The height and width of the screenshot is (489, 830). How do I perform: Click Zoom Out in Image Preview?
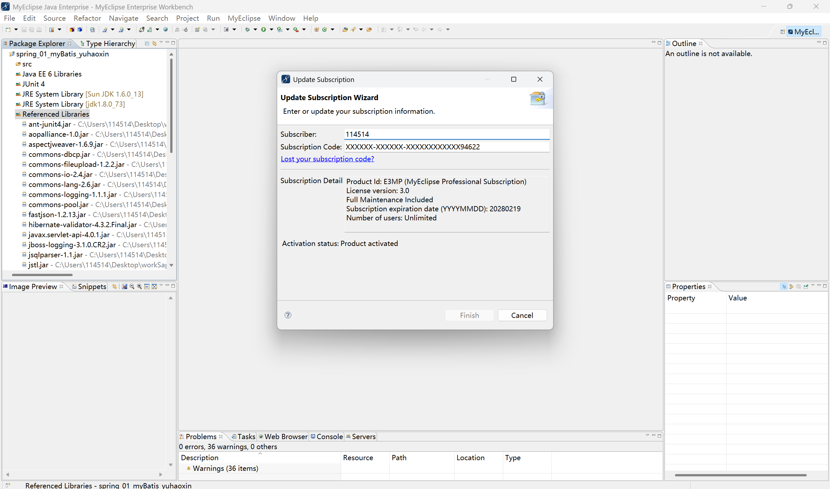[132, 286]
